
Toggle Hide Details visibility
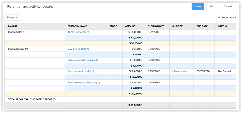click(229, 18)
